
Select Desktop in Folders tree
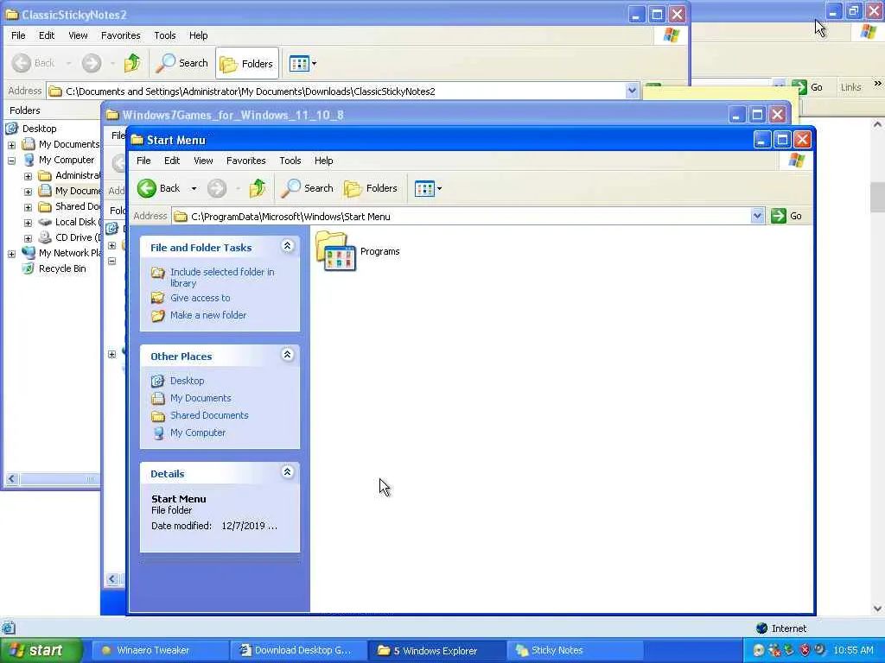(39, 129)
